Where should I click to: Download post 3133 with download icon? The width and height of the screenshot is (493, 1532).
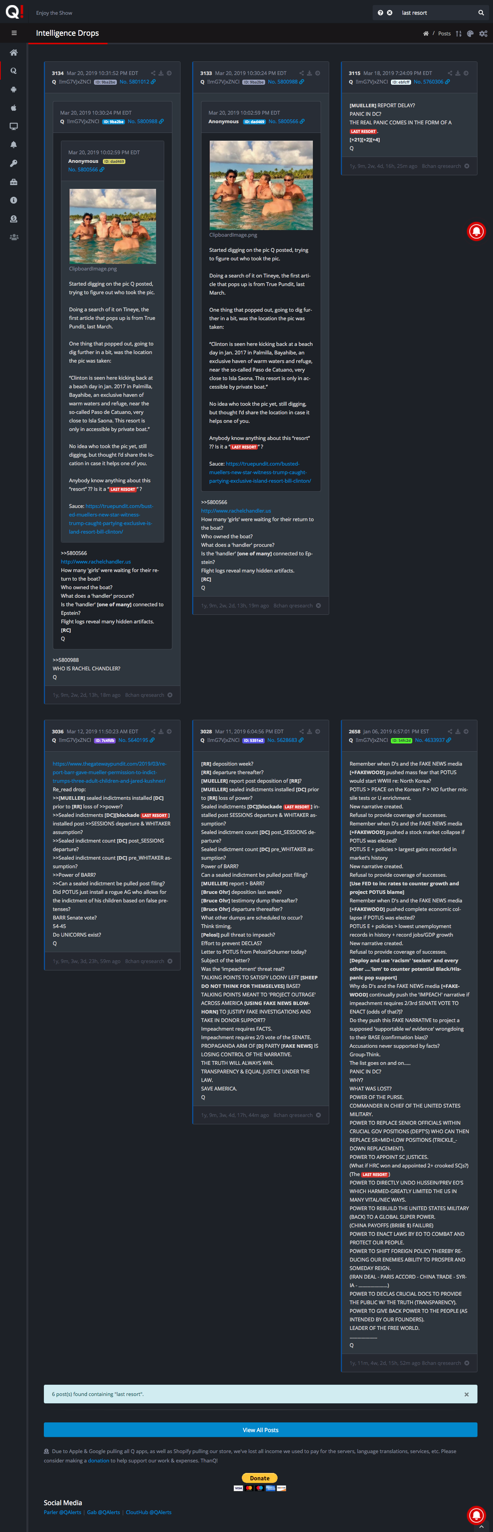(x=309, y=73)
